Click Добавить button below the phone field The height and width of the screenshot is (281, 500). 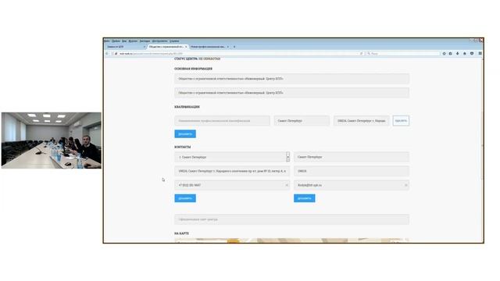point(185,198)
